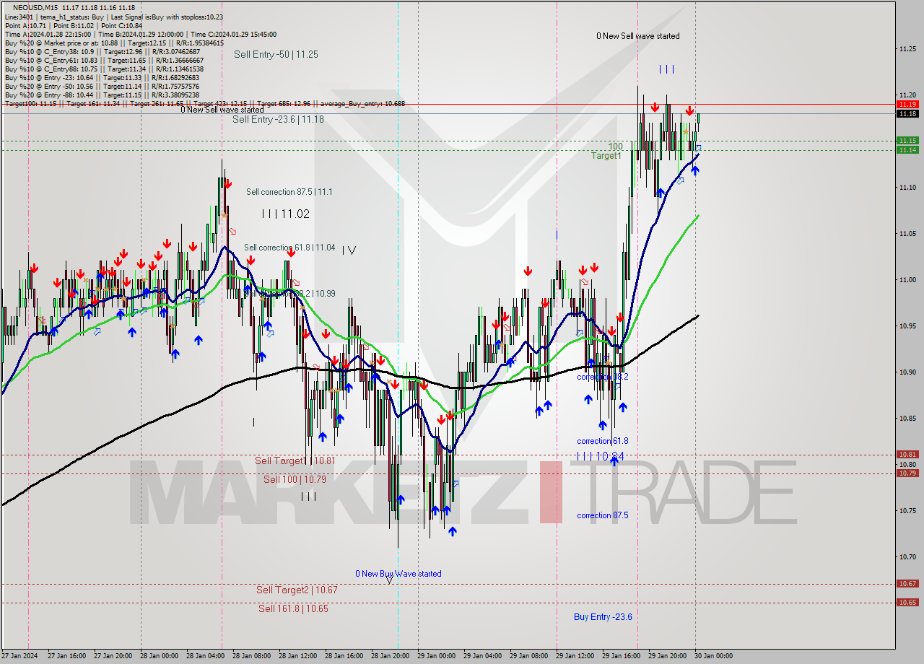
Task: Click the 11.10 price axis value
Action: tap(907, 188)
